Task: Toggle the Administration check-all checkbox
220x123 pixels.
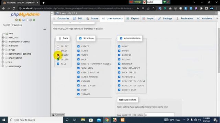Action: (x=121, y=38)
